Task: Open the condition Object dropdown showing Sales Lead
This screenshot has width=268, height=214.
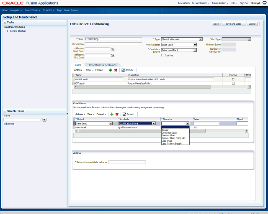Action: [x=111, y=123]
